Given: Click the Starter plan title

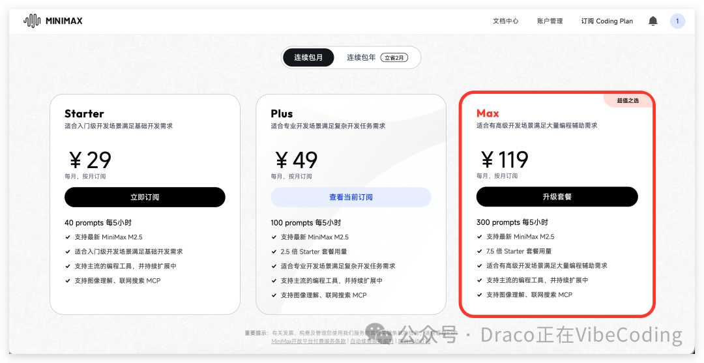Looking at the screenshot, I should (84, 113).
